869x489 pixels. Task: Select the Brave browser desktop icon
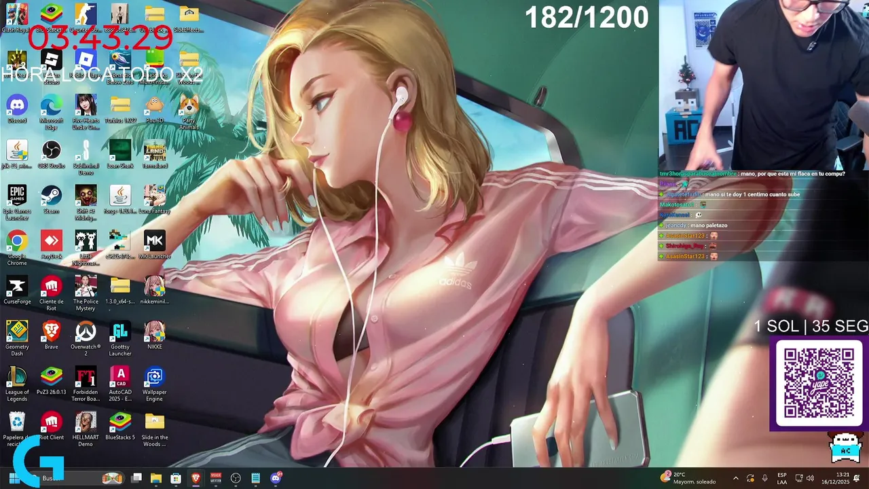(52, 336)
